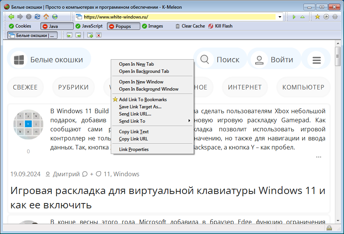Toggle the JavaScript permission

[89, 26]
